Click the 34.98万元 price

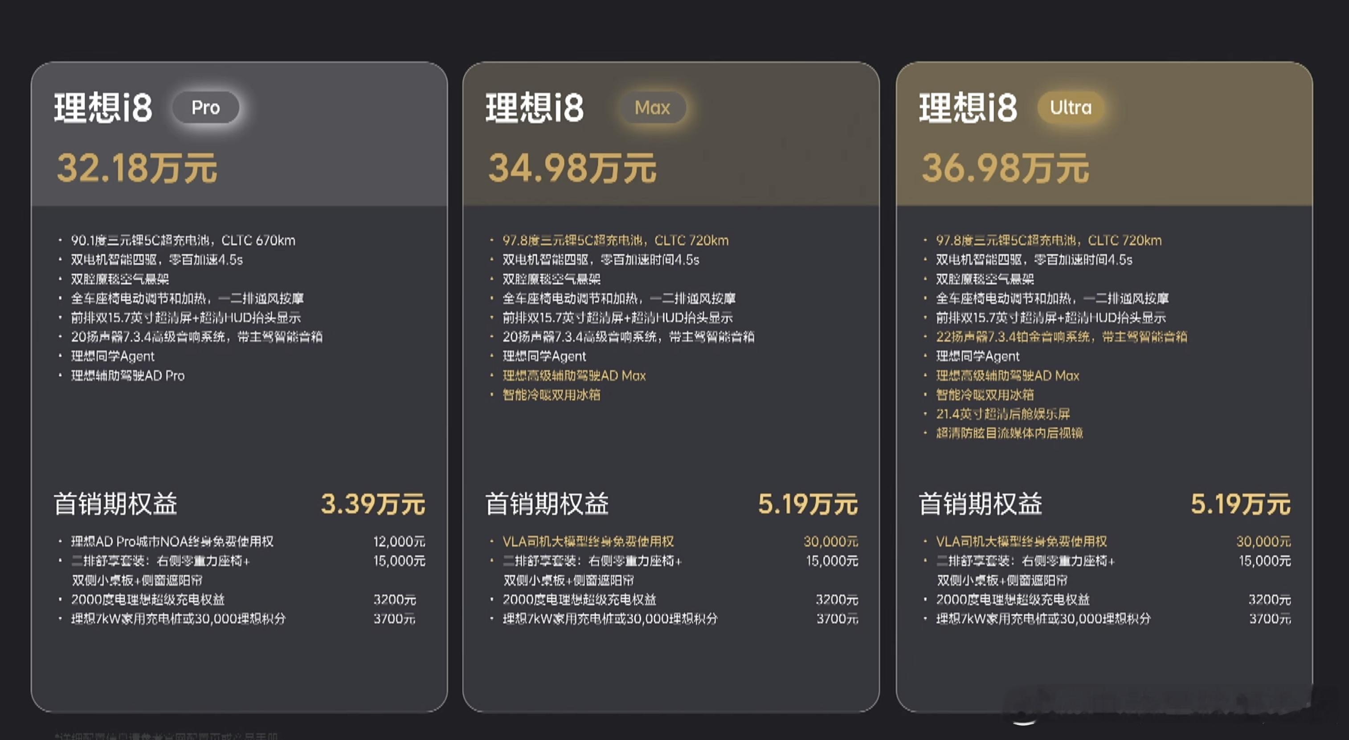pos(572,168)
